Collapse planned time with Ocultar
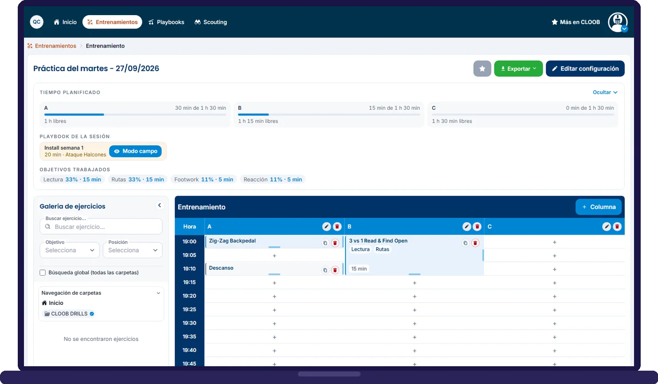658x384 pixels. pos(605,92)
